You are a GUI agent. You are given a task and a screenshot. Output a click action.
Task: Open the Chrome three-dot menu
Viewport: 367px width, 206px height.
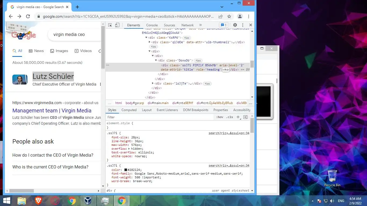pyautogui.click(x=249, y=16)
